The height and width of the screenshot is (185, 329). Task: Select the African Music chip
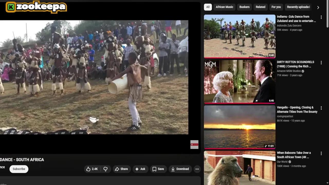(224, 7)
